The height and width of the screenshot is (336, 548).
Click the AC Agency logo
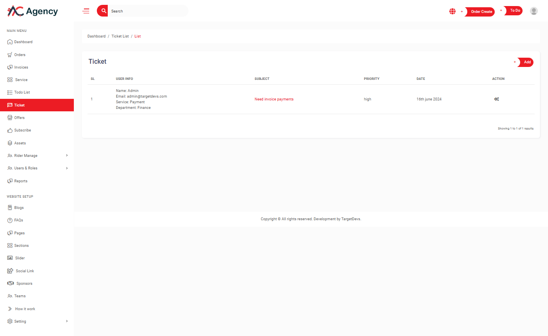point(33,11)
